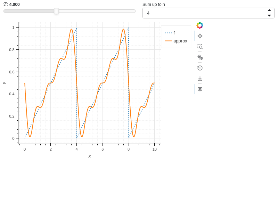
Task: Click the 'Sum up to n' label
Action: click(154, 5)
